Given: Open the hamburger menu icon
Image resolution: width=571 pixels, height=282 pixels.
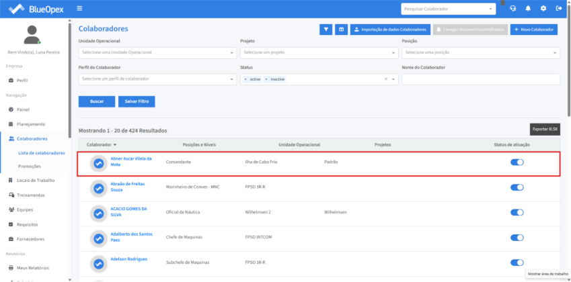Looking at the screenshot, I should click(79, 8).
